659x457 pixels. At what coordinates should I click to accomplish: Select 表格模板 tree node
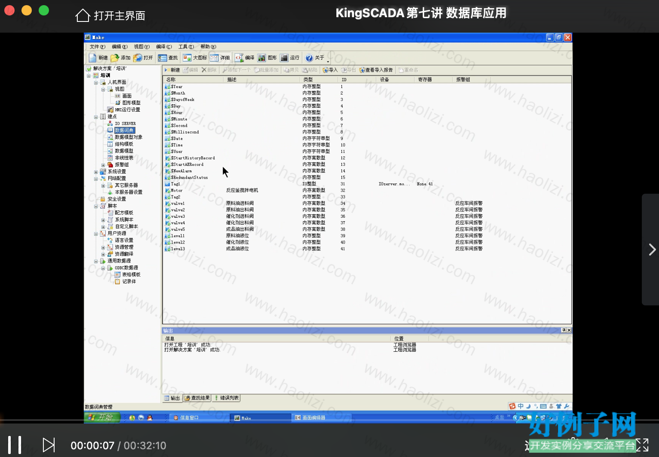(131, 274)
